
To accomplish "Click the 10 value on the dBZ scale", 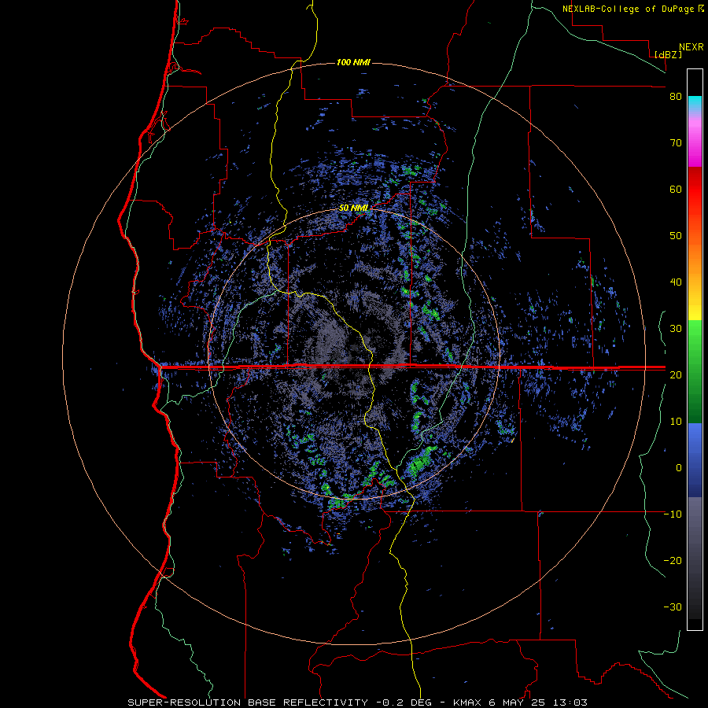I will tap(676, 422).
